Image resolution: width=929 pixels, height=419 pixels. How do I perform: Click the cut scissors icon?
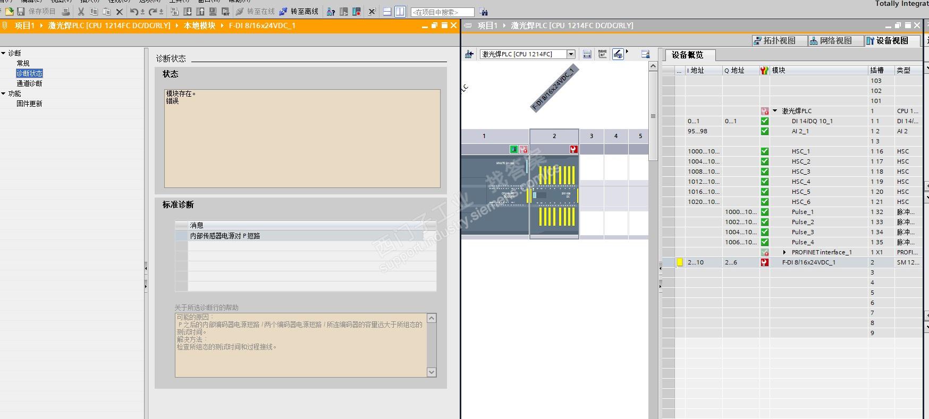click(x=81, y=11)
